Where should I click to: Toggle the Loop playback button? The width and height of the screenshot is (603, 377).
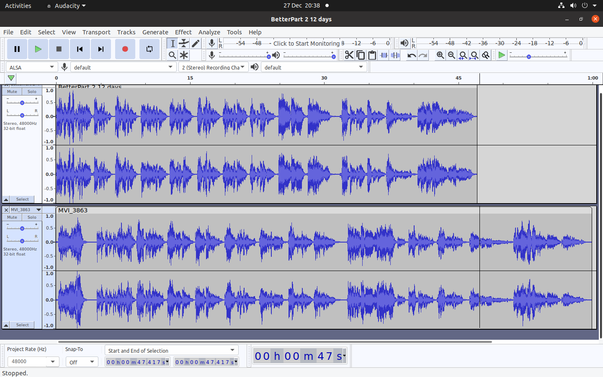149,49
